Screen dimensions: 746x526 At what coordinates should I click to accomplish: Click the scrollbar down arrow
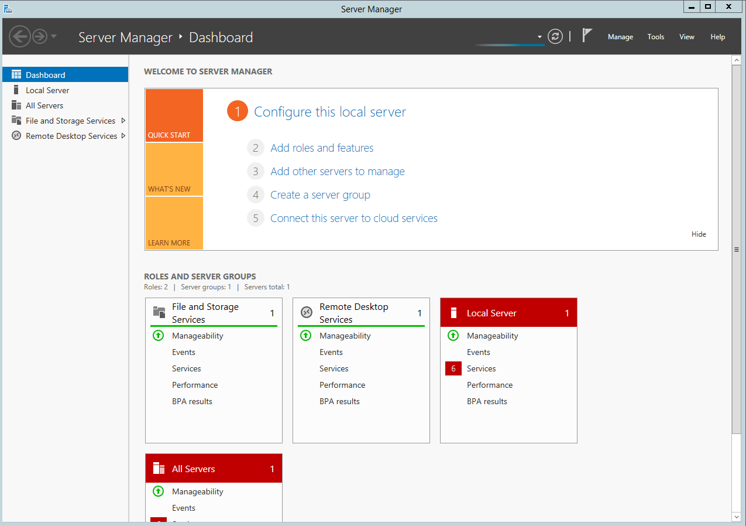pos(737,517)
